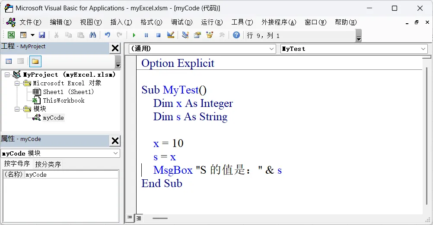Redo the last undone edit
Viewport: 433px width, 225px height.
[x=119, y=35]
